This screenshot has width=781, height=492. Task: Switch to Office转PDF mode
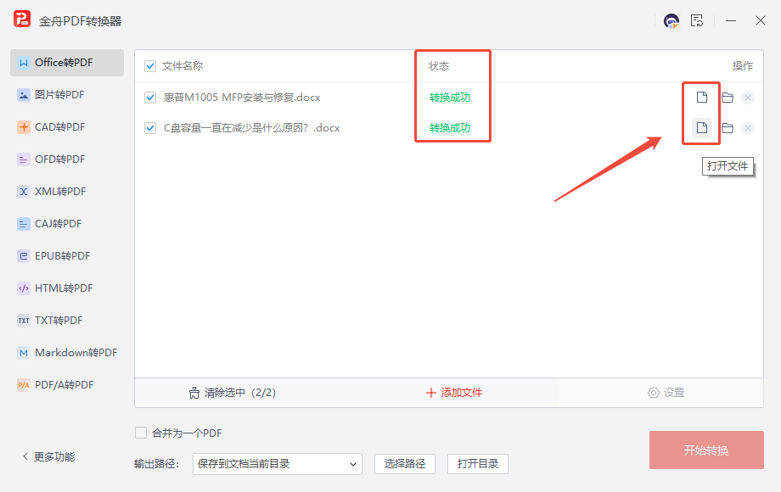click(67, 63)
